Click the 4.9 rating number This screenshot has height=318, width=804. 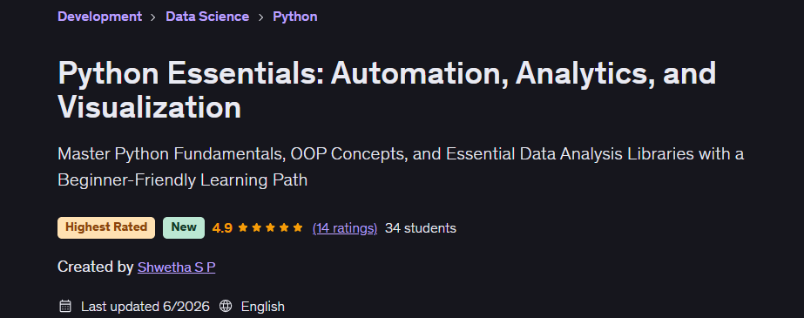tap(222, 227)
